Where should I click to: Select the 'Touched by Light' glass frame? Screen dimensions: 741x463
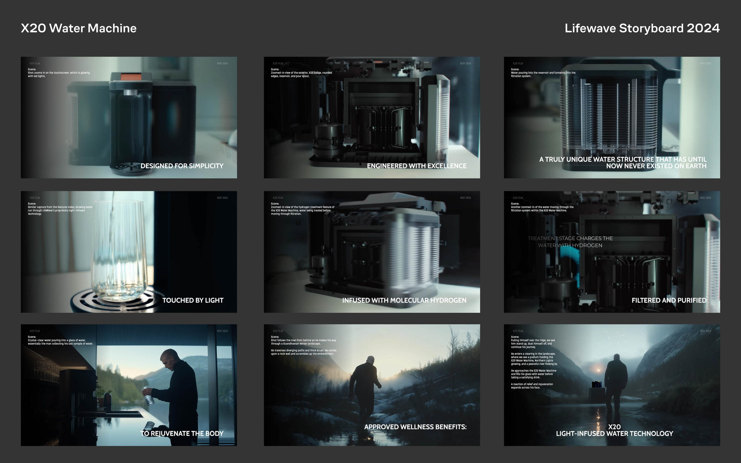(129, 252)
